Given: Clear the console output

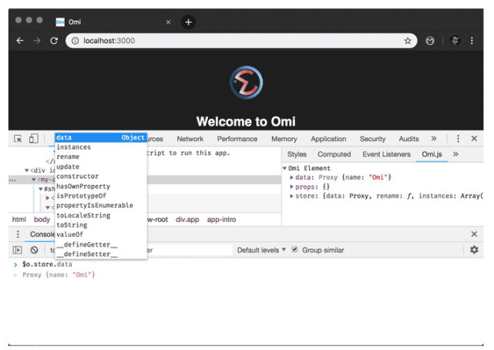Looking at the screenshot, I should tap(35, 250).
